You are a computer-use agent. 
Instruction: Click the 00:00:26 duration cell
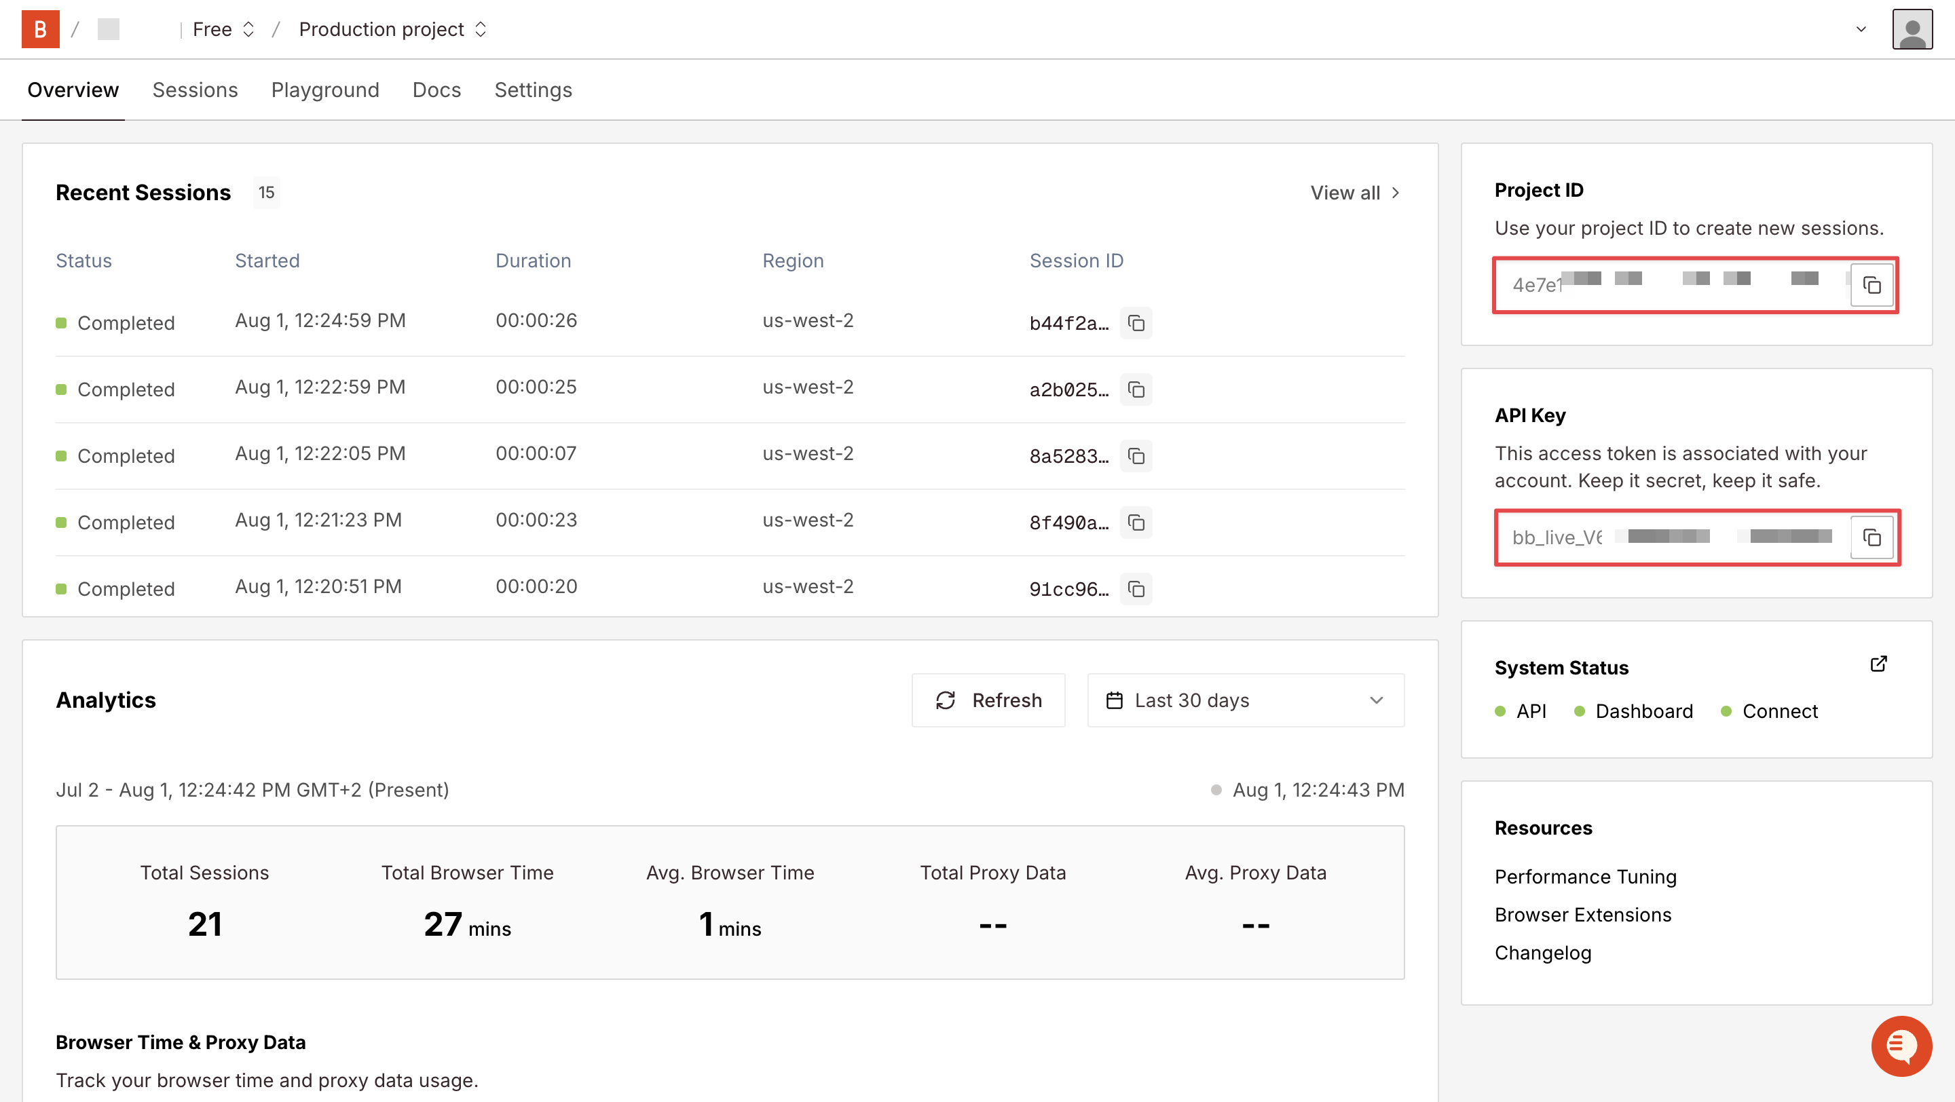536,320
